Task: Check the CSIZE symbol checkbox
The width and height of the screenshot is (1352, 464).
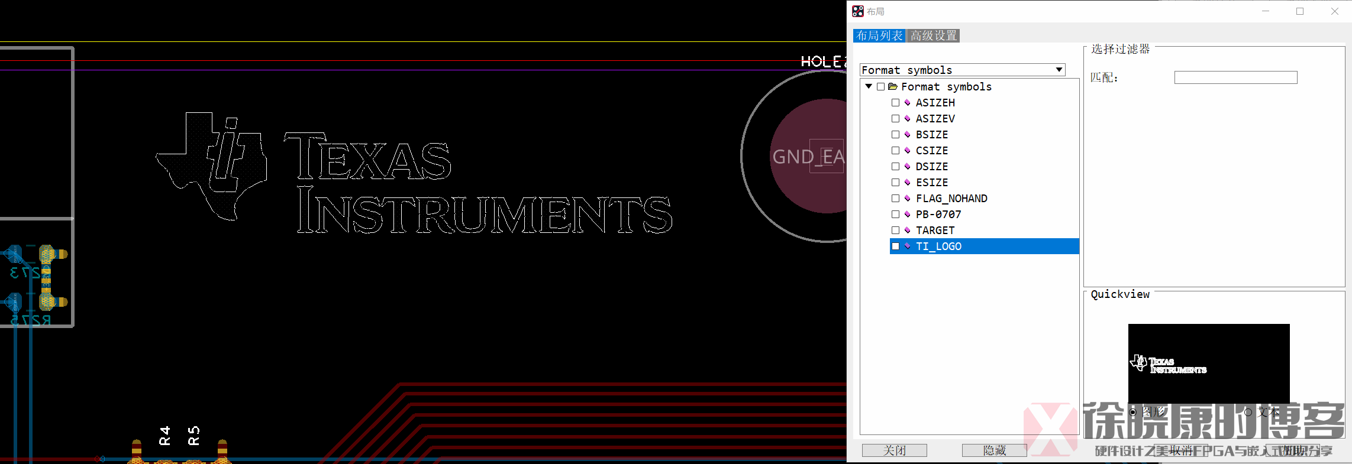Action: (x=895, y=151)
